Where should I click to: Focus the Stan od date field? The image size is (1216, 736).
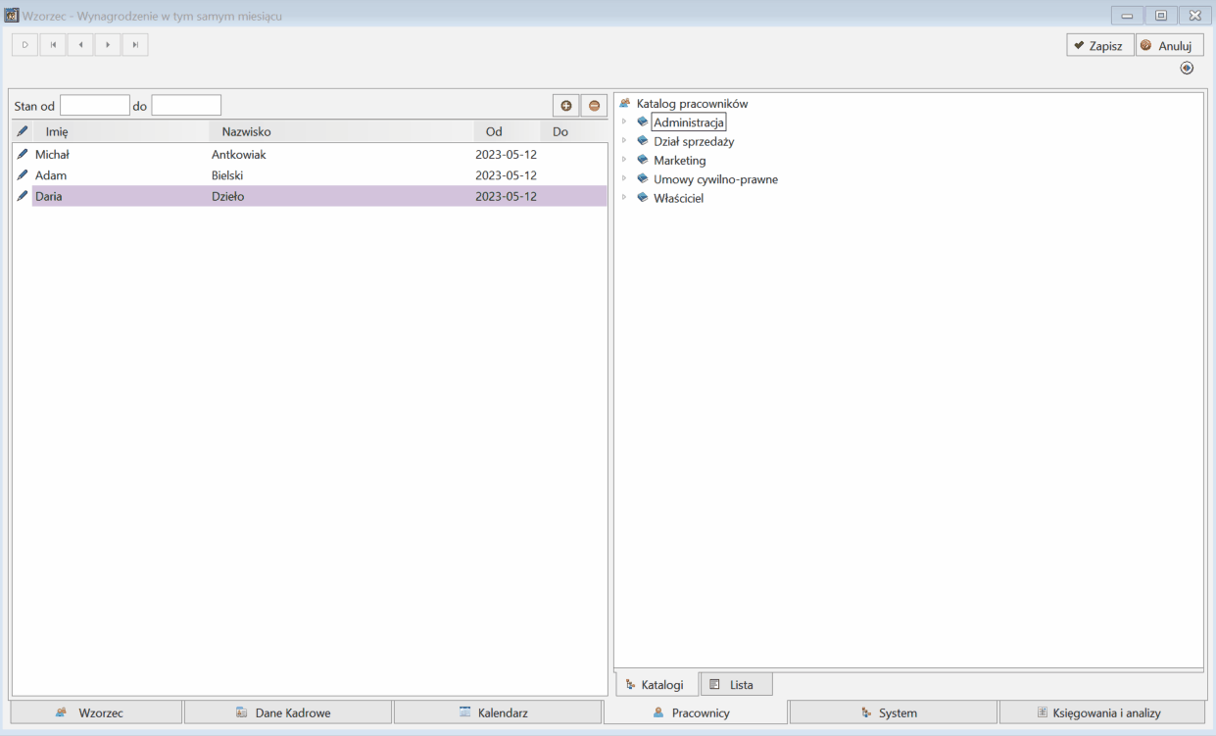(95, 105)
